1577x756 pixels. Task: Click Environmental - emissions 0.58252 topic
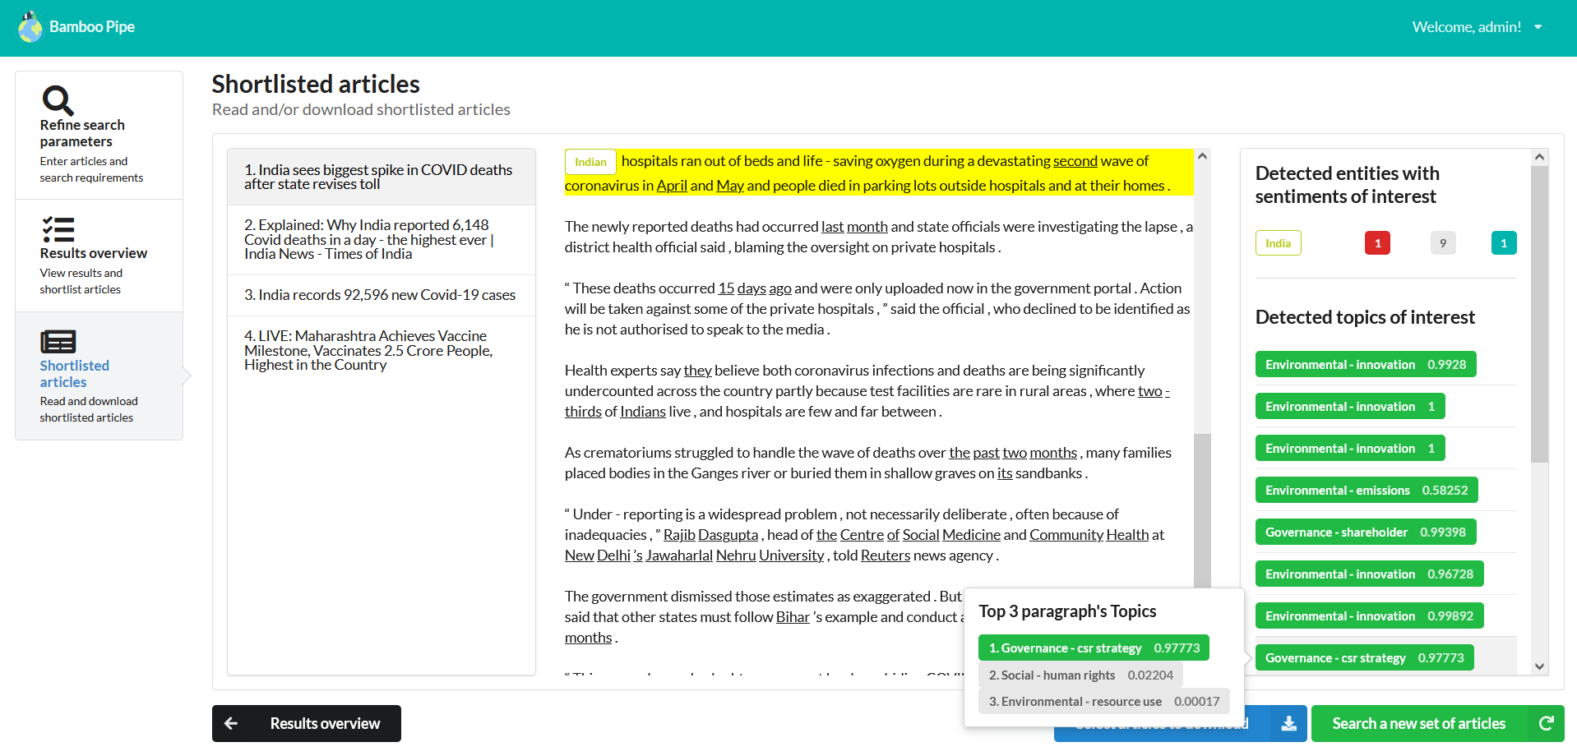(x=1366, y=490)
